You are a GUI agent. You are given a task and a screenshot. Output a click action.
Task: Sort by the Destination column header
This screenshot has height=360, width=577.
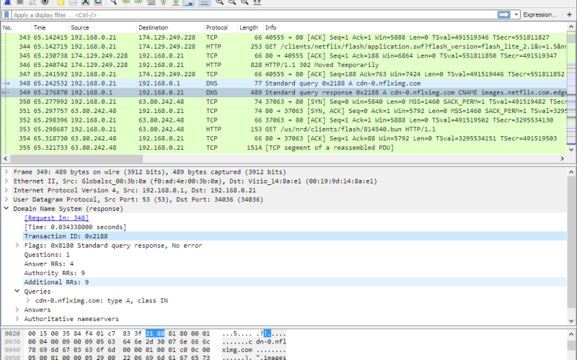coord(170,27)
